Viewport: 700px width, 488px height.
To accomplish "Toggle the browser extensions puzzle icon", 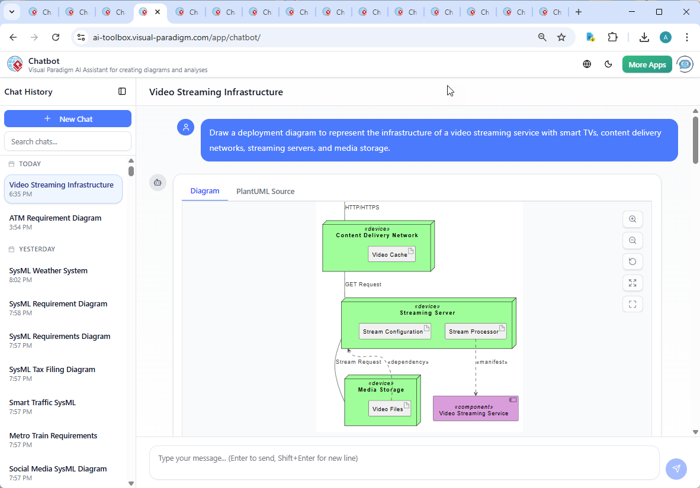I will click(x=613, y=37).
